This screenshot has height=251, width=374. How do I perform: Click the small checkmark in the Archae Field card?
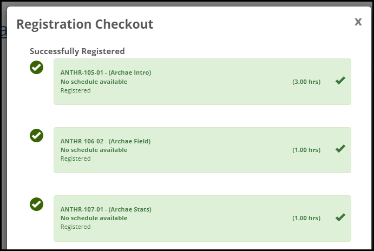(340, 149)
